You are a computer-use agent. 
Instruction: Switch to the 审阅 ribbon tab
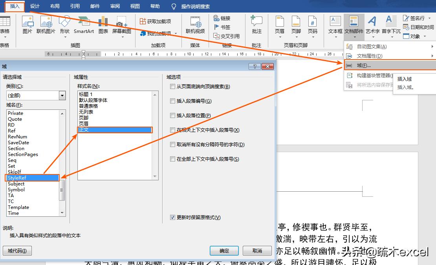(x=114, y=6)
